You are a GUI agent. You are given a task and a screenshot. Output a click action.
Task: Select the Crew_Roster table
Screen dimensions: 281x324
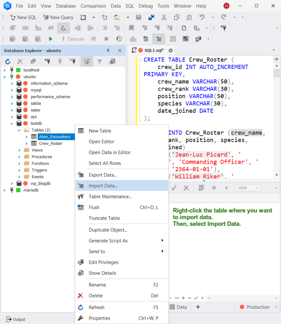[x=51, y=143]
